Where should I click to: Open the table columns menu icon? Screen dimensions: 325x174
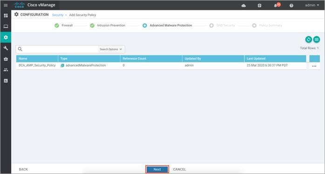coord(317,40)
